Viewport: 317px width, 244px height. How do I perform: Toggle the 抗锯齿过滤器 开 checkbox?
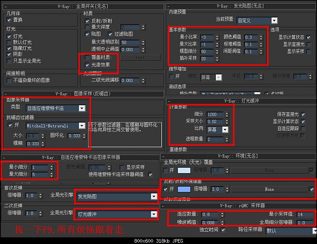click(10, 125)
